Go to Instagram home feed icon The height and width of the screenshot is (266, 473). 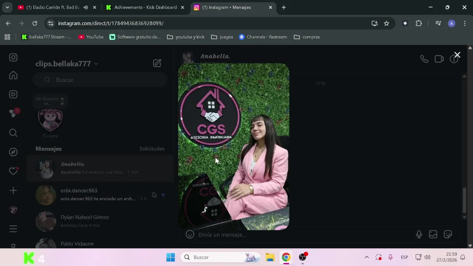[13, 75]
